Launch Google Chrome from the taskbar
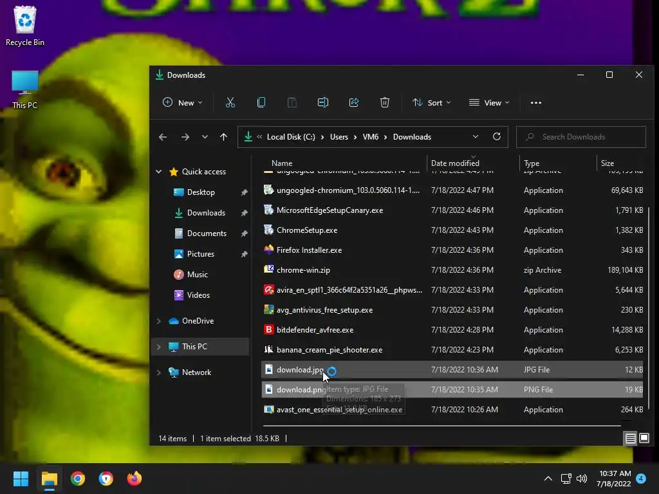Image resolution: width=659 pixels, height=494 pixels. click(x=78, y=479)
